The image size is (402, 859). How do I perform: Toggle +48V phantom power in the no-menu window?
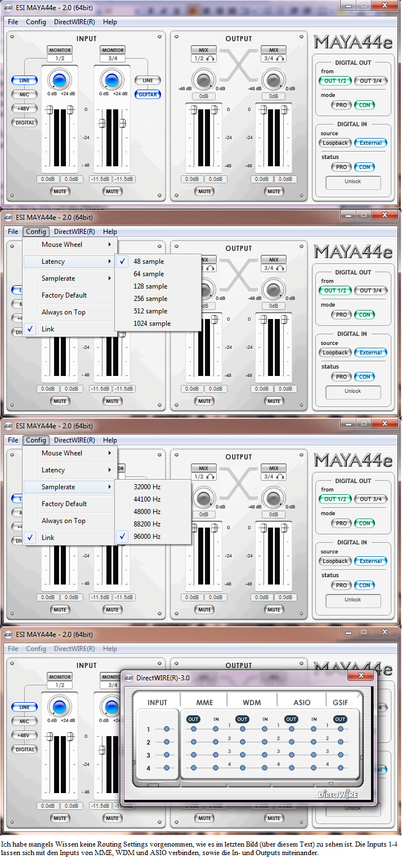point(24,108)
